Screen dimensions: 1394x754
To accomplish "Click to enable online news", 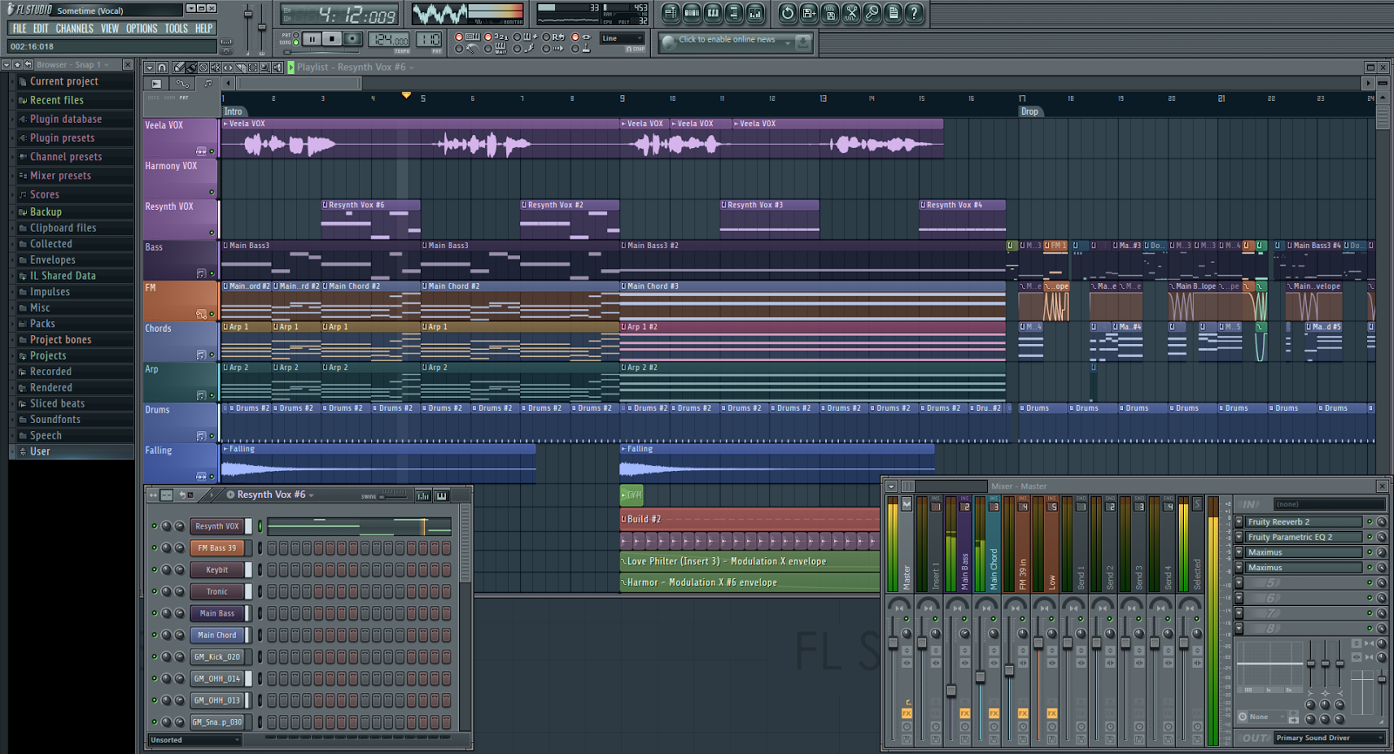I will (727, 40).
